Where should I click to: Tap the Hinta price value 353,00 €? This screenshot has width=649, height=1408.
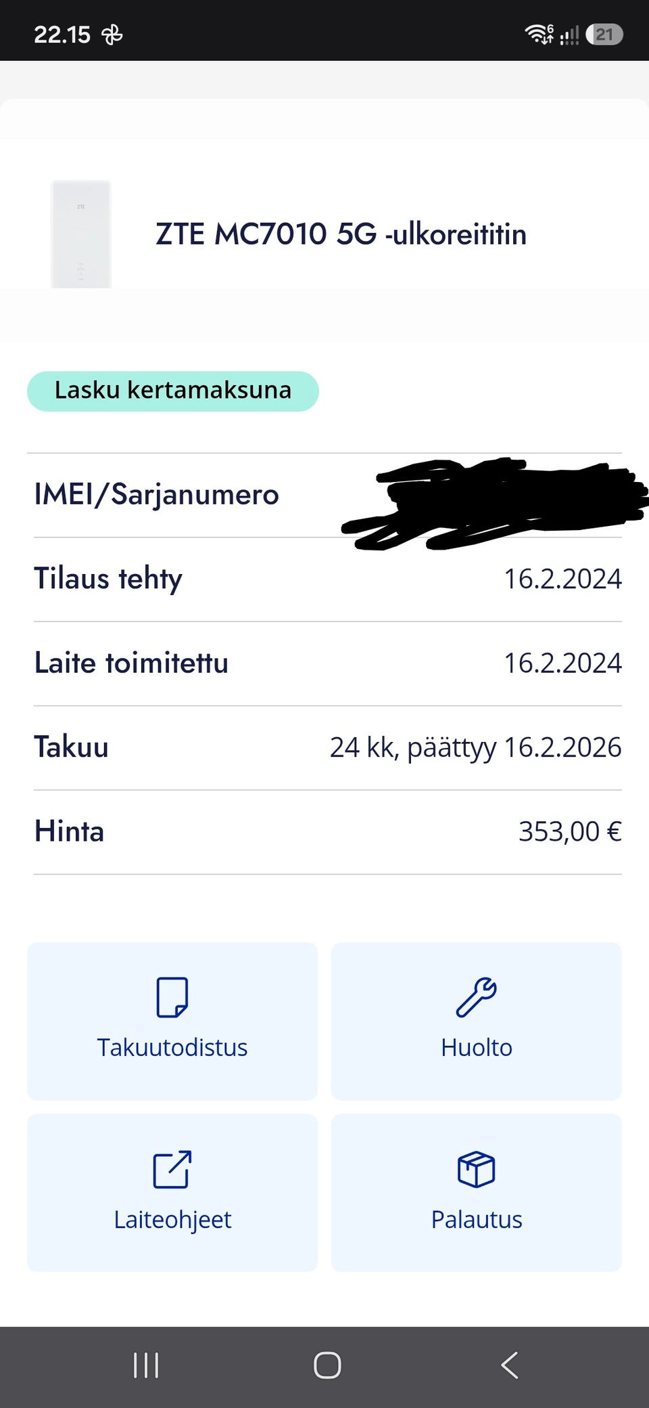(x=570, y=831)
